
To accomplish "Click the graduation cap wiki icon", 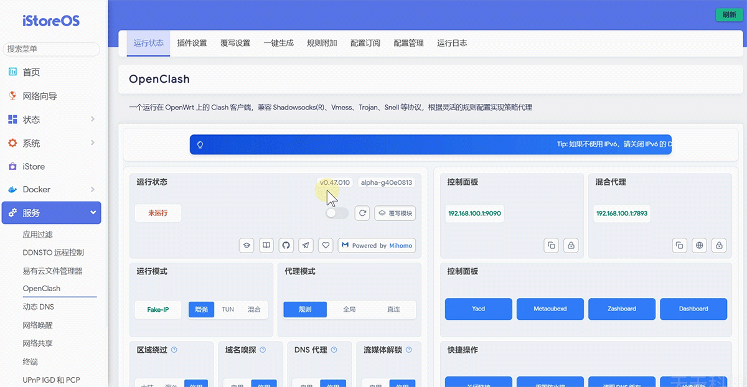I will [x=247, y=245].
